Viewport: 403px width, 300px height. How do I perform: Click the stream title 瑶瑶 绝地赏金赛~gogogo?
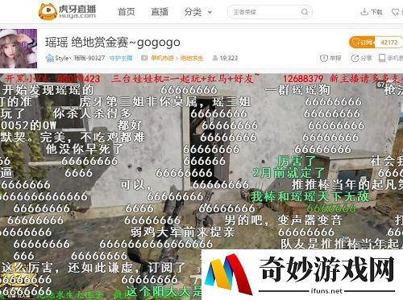(x=113, y=43)
